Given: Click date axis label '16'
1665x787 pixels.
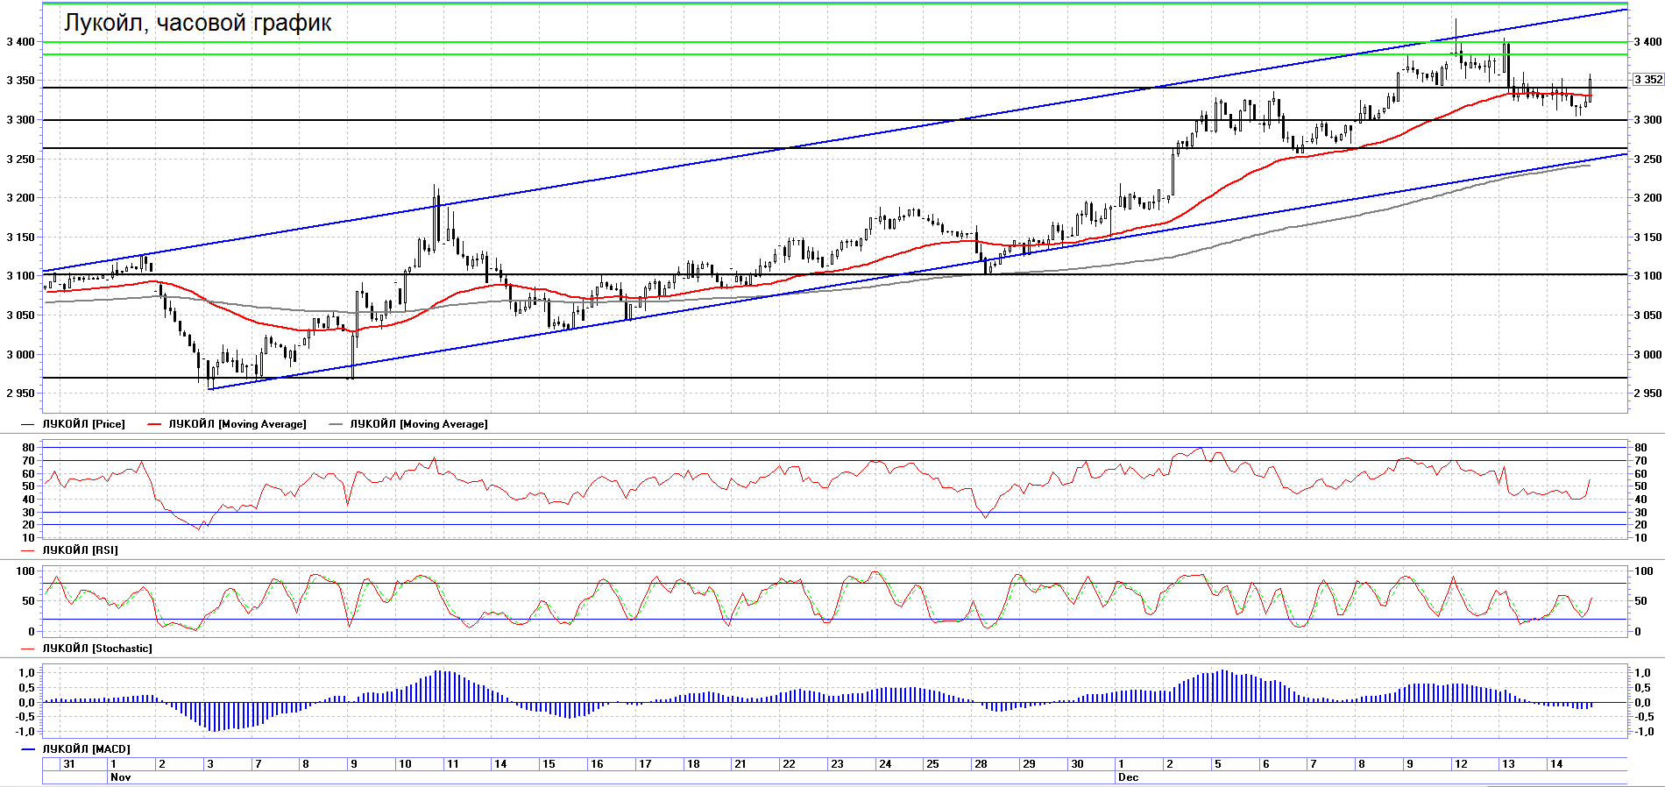Looking at the screenshot, I should click(x=597, y=764).
